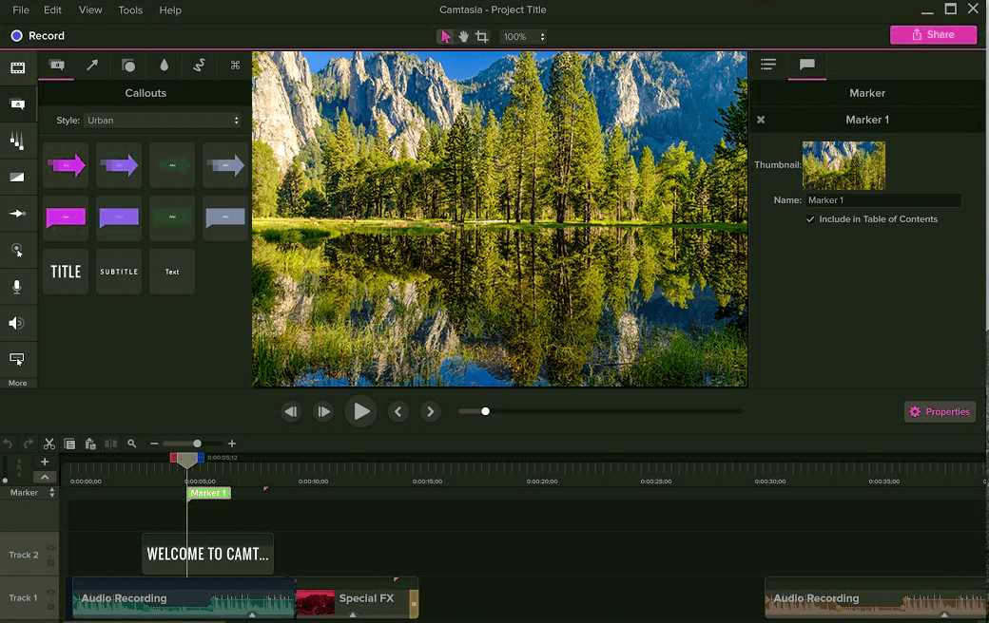This screenshot has width=989, height=623.
Task: Open the Audio panel via the speaker icon
Action: [19, 323]
